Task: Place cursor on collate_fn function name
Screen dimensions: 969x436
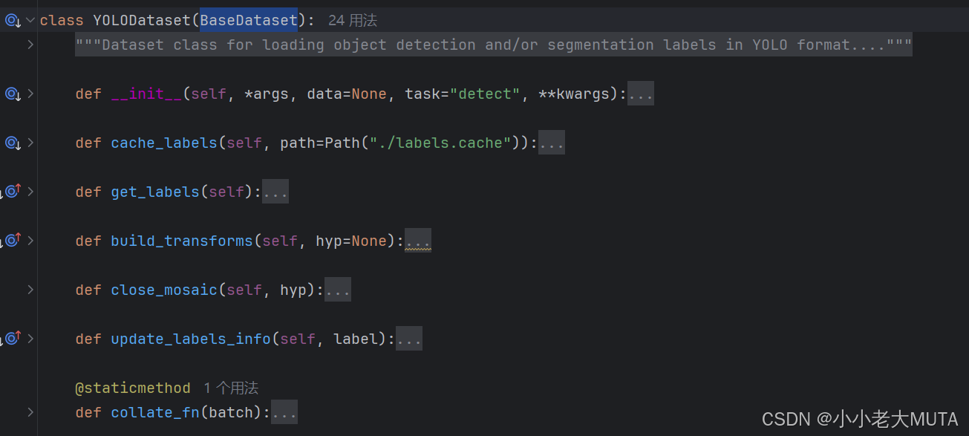Action: click(155, 412)
